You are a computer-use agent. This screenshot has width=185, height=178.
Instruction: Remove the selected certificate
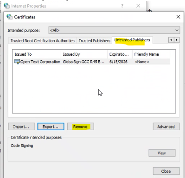80,127
